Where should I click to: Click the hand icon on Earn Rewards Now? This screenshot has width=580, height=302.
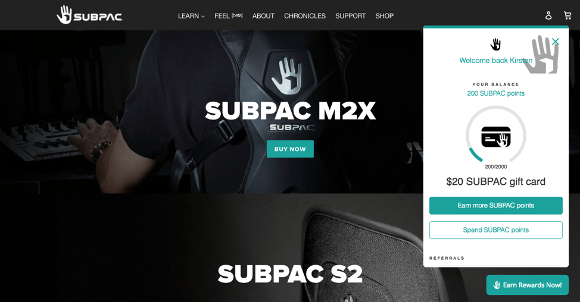pyautogui.click(x=497, y=285)
